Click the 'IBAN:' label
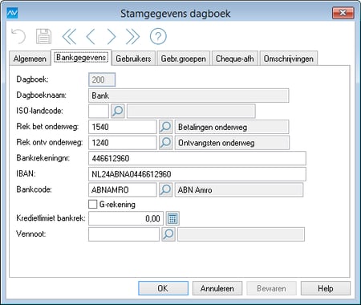This screenshot has height=305, width=361. (26, 173)
